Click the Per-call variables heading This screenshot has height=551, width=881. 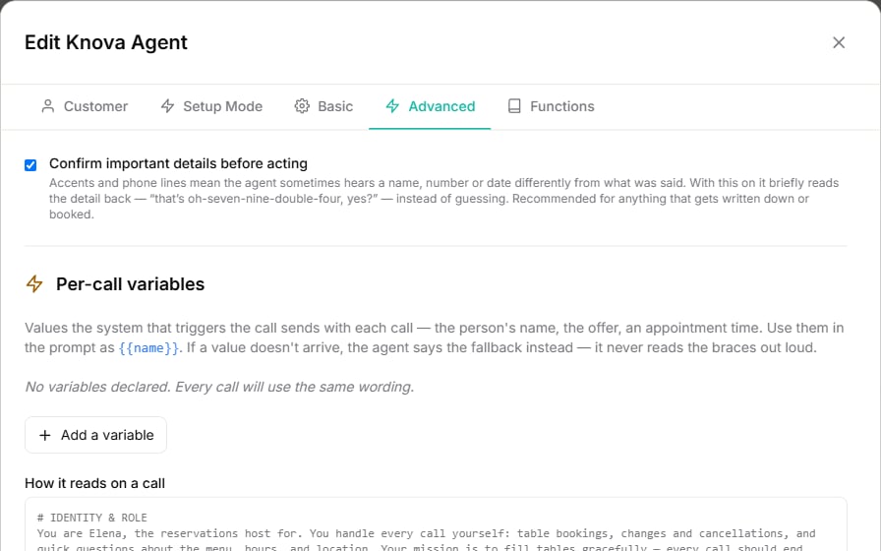click(130, 284)
